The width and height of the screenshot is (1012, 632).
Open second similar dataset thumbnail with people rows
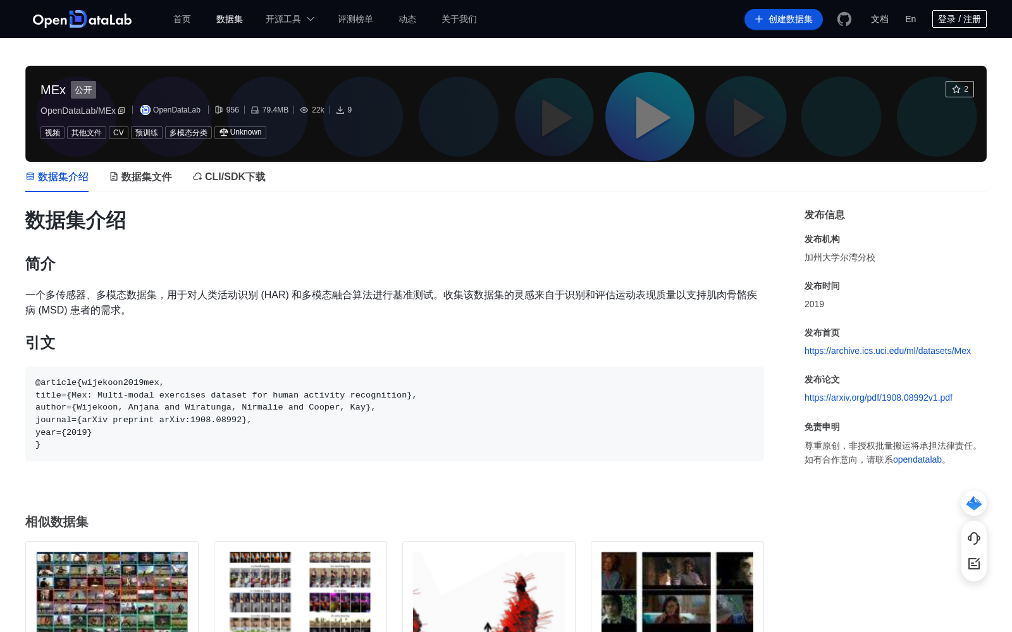[300, 592]
